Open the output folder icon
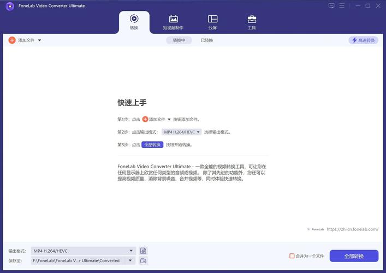The height and width of the screenshot is (273, 386). pos(143,260)
